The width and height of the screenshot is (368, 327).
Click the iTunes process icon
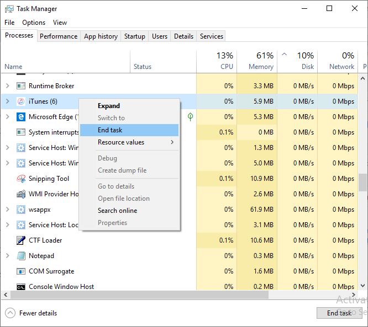click(x=21, y=101)
